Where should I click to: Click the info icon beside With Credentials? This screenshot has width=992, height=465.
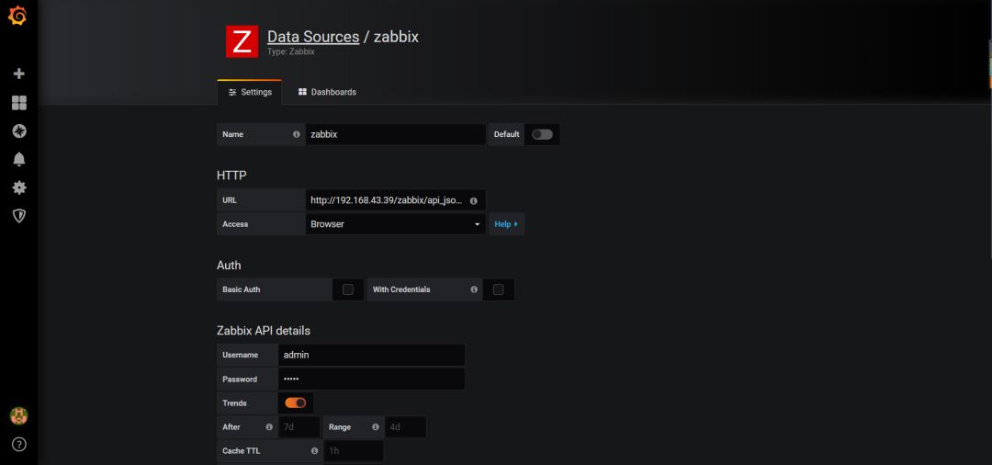(x=474, y=289)
